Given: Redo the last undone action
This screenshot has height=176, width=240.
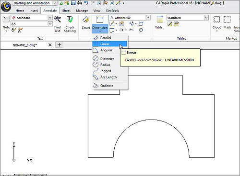Looking at the screenshot, I should click(93, 3).
